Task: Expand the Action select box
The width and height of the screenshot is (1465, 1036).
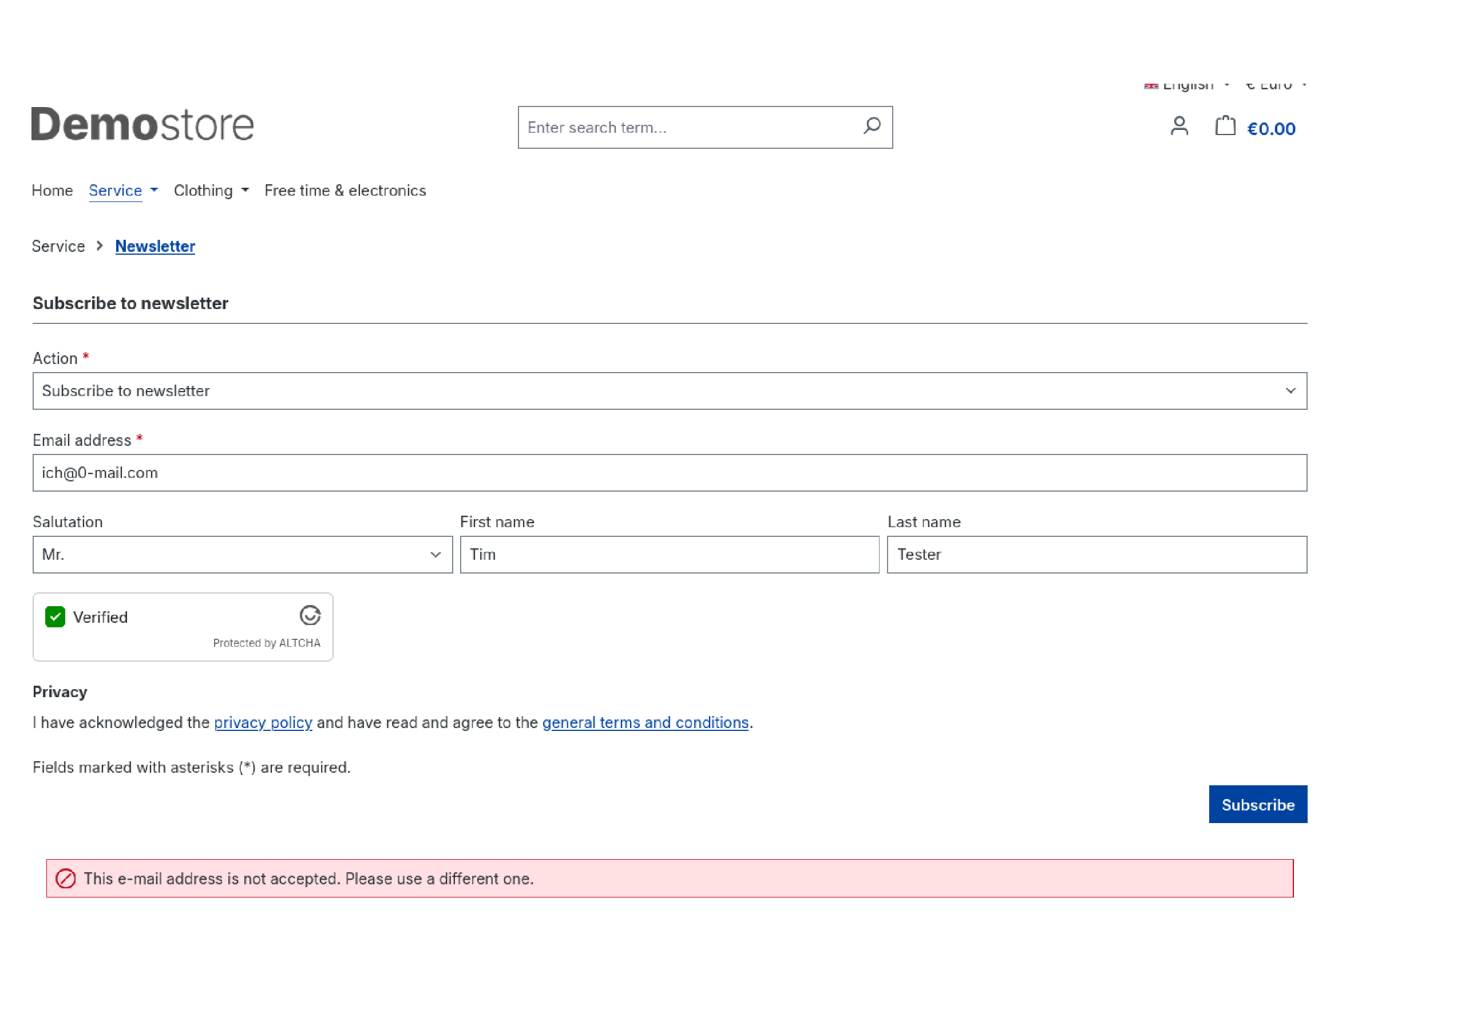Action: 670,391
